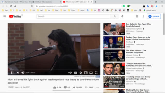This screenshot has height=93, width=165.
Task: Open the SM bookmarks folder
Action: point(93,10)
